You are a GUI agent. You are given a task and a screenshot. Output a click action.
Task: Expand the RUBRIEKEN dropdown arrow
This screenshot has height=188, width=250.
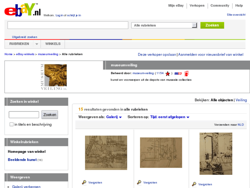[37, 44]
